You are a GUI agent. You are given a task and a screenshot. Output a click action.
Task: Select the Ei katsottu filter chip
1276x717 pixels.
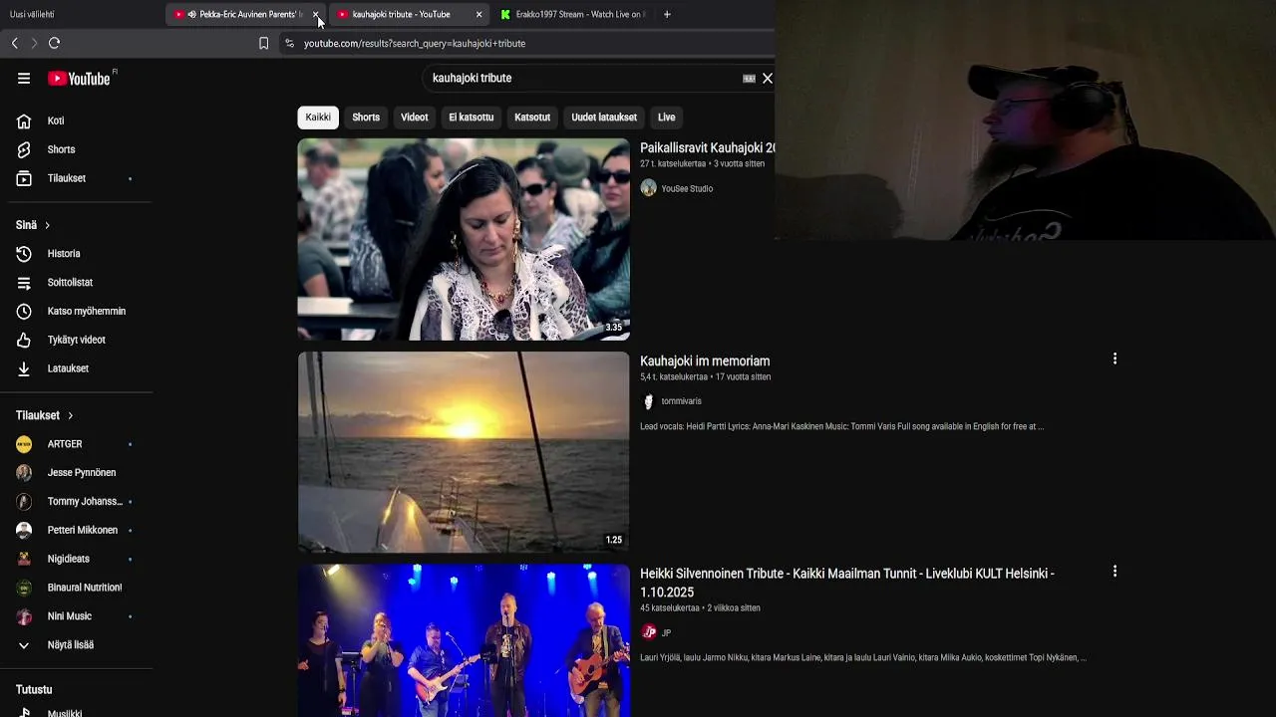pos(472,118)
